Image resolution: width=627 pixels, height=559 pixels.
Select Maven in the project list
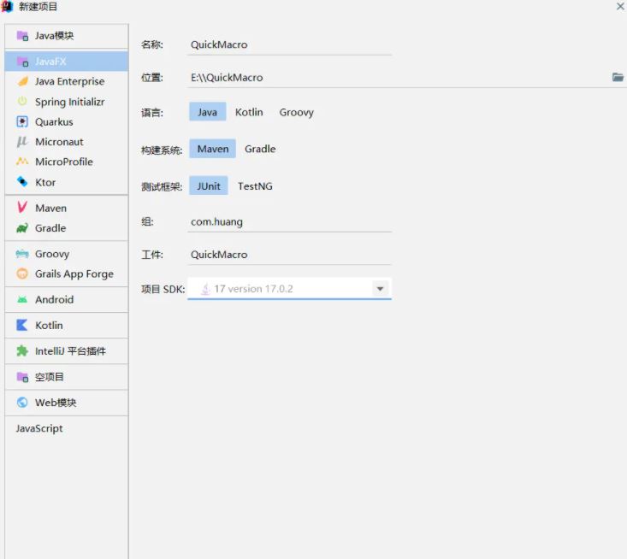pyautogui.click(x=67, y=208)
